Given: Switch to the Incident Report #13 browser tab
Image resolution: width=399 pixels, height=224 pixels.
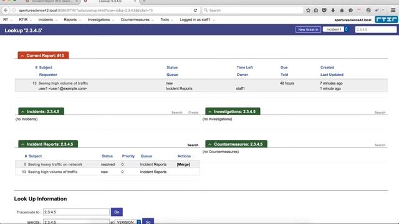Looking at the screenshot, I should (52, 1).
